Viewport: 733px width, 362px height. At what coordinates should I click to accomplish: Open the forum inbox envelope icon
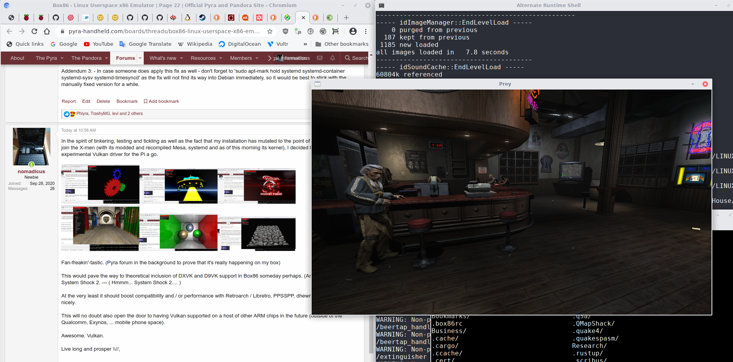(320, 58)
